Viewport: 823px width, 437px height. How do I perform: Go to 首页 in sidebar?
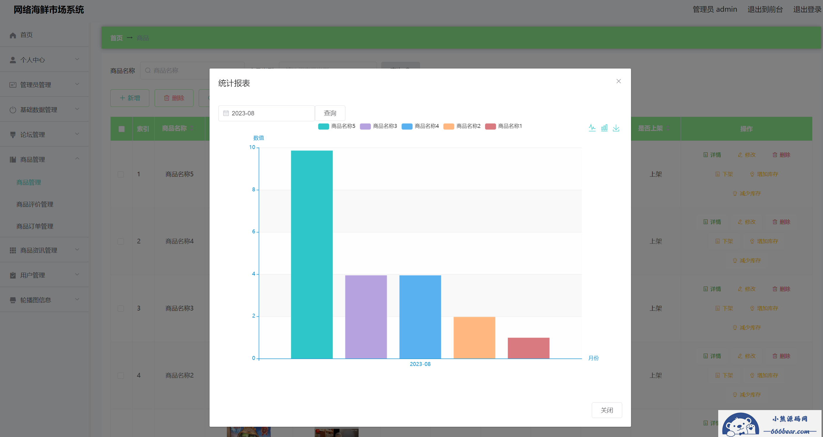click(x=26, y=35)
